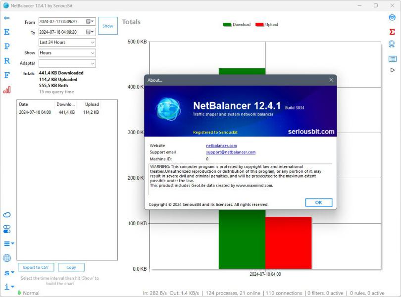The image size is (401, 297).
Task: Click the warning text box in About dialog
Action: (241, 179)
